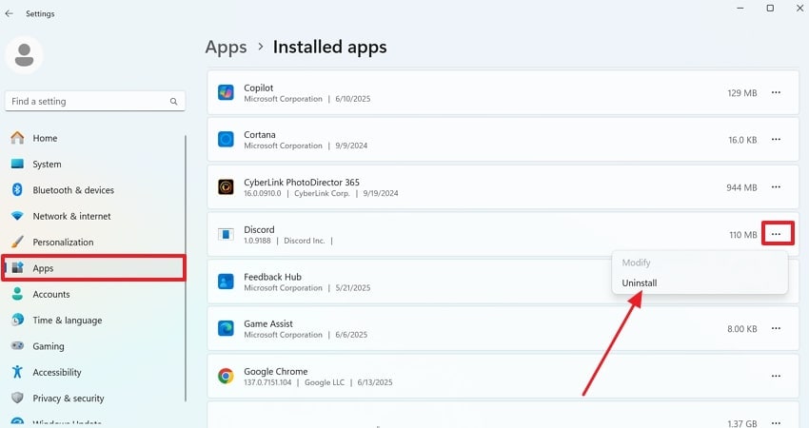Select the CyberLink PhotoDirector 365 title
This screenshot has height=428, width=809.
click(302, 182)
